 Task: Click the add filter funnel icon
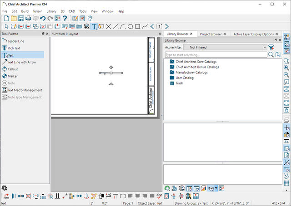[271, 47]
